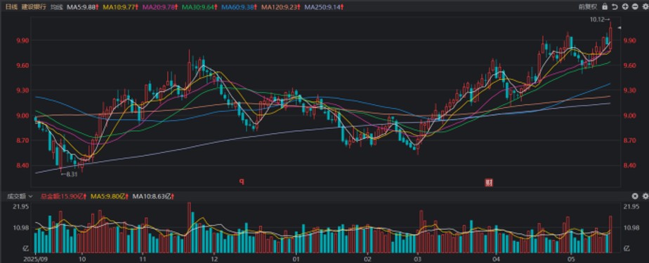Click the 建设银行 stock name
Image resolution: width=649 pixels, height=263 pixels.
click(34, 7)
